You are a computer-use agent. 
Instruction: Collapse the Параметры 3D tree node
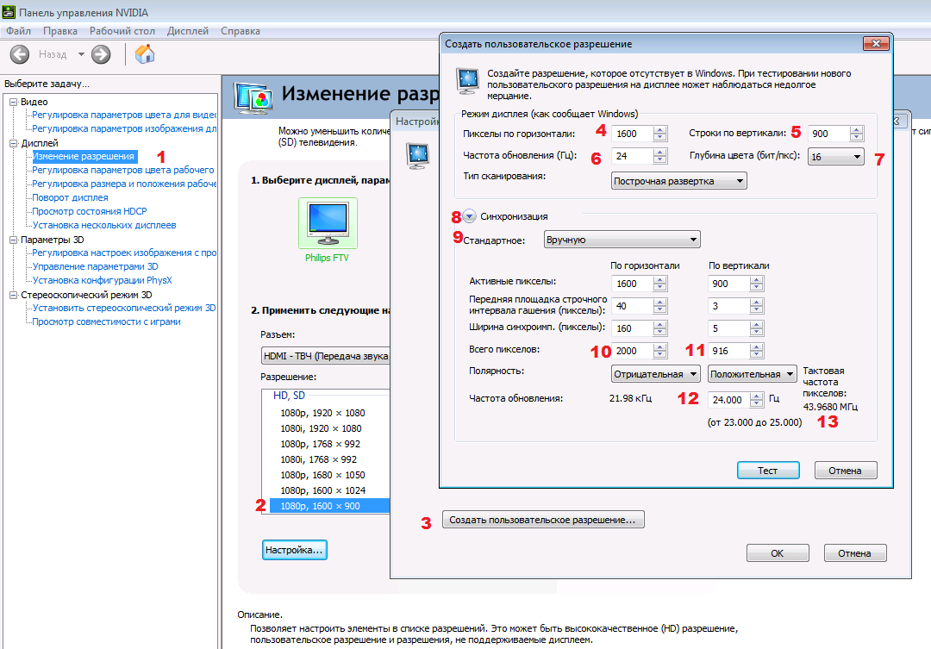(13, 240)
